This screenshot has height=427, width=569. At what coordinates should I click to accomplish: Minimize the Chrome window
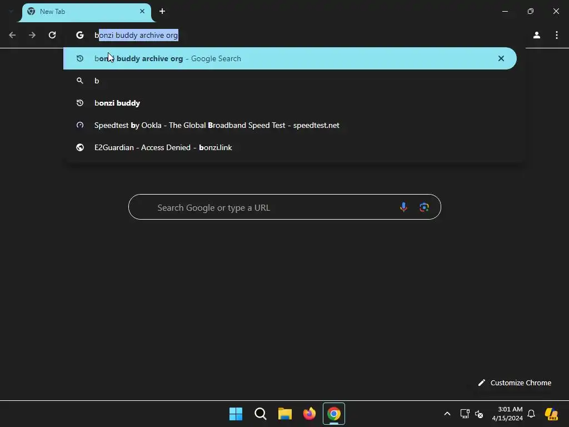pyautogui.click(x=505, y=11)
